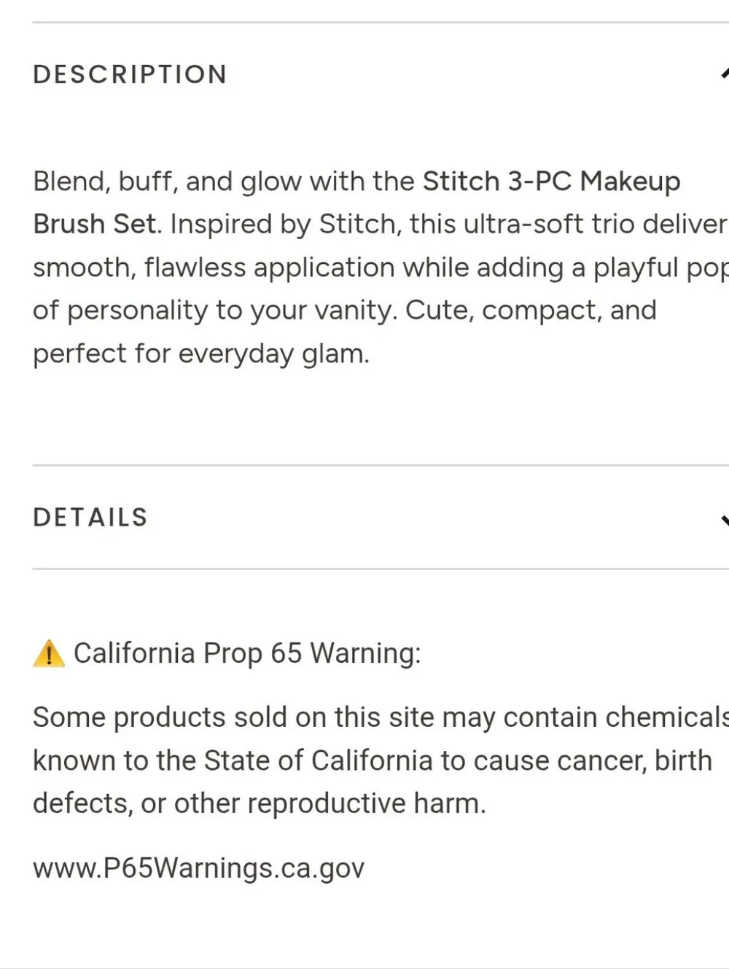Click the 'perfect for everyday glam.' line
Image resolution: width=729 pixels, height=969 pixels.
(x=201, y=354)
